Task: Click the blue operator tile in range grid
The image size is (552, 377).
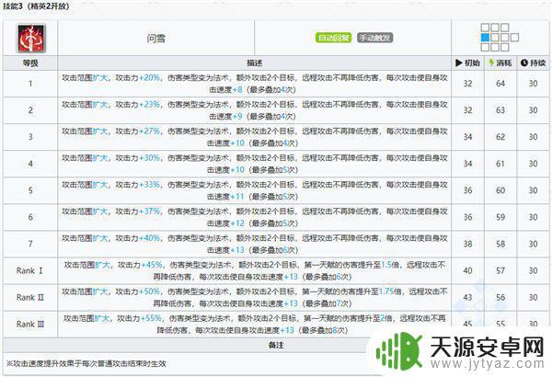Action: point(485,38)
